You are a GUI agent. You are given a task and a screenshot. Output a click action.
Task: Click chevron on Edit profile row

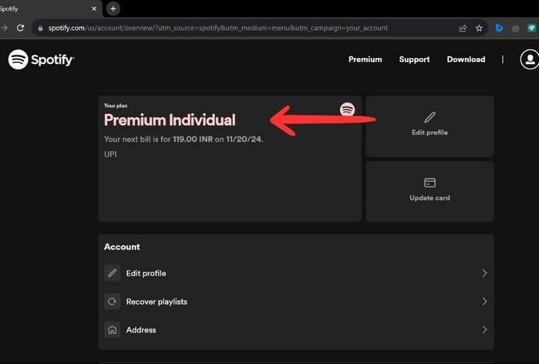(x=484, y=273)
